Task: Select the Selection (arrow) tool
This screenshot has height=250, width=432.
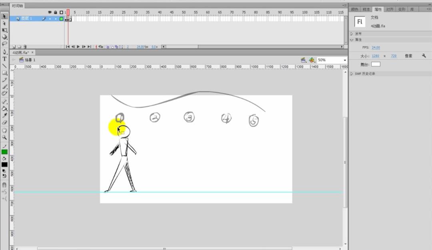Action: [x=4, y=16]
